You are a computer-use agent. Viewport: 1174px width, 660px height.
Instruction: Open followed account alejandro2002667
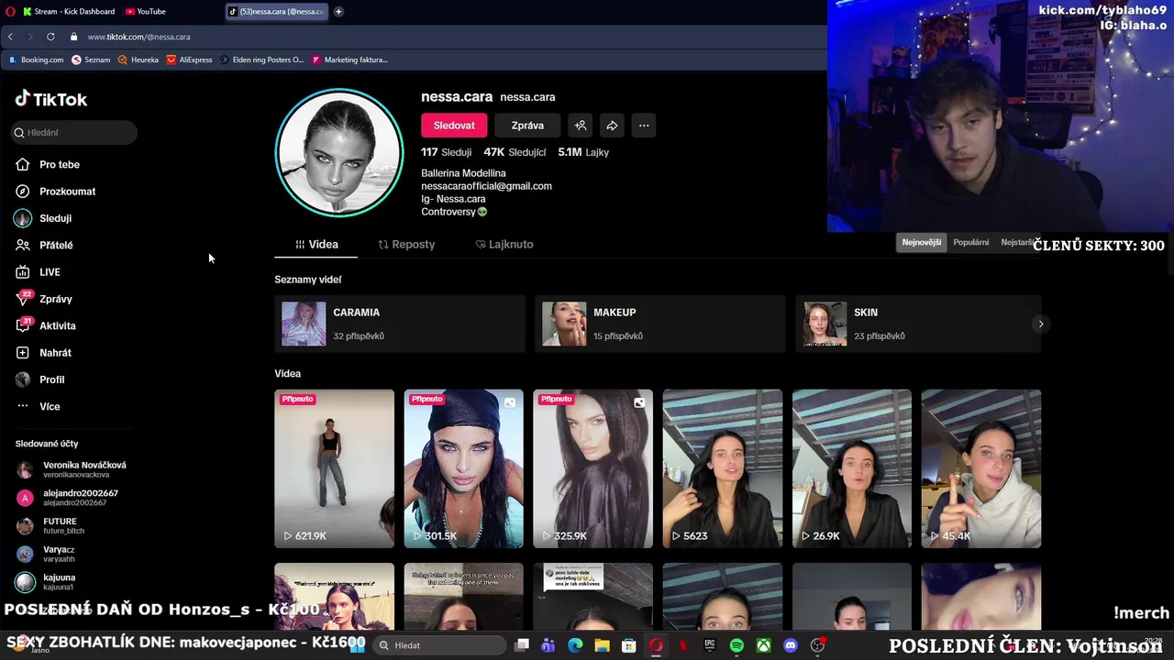click(67, 498)
